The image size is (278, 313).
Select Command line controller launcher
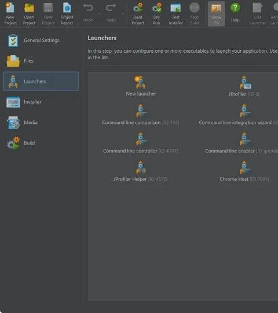[140, 143]
